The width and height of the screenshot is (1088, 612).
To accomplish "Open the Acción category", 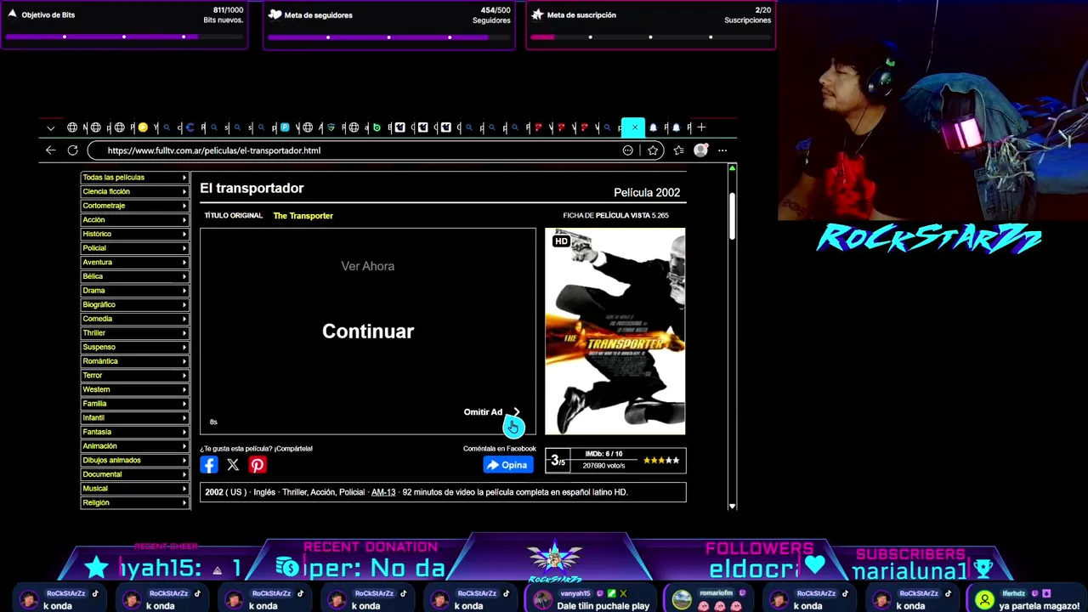I will [x=134, y=220].
